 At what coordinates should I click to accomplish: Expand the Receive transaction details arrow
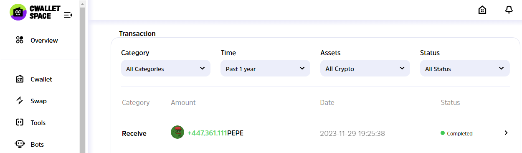click(x=506, y=133)
